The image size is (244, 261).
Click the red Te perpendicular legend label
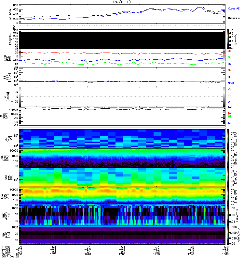pos(230,113)
